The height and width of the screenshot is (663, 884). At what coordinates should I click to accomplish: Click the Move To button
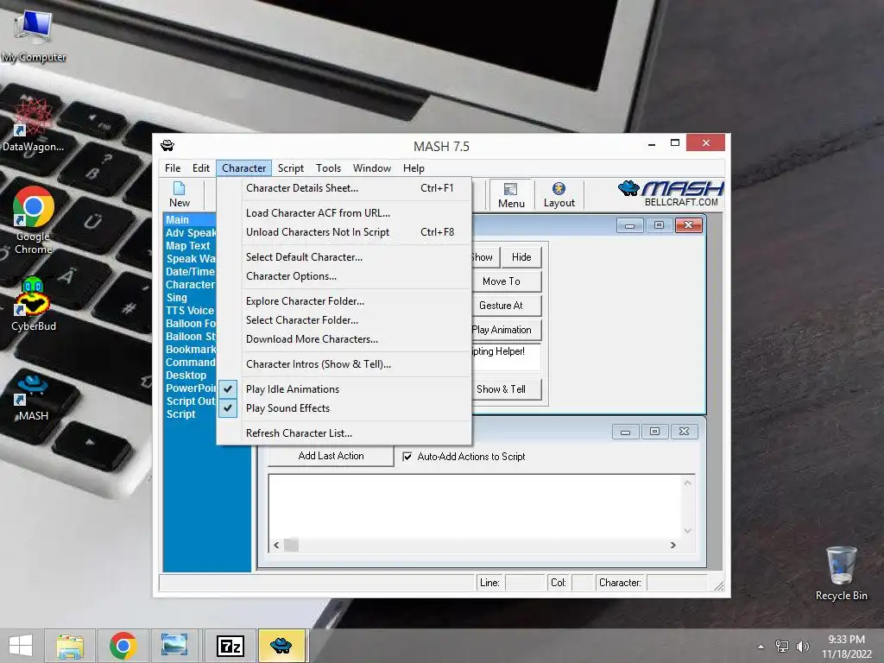tap(506, 281)
